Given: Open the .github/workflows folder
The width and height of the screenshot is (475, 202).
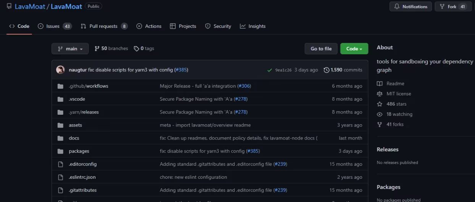Looking at the screenshot, I should click(x=89, y=86).
